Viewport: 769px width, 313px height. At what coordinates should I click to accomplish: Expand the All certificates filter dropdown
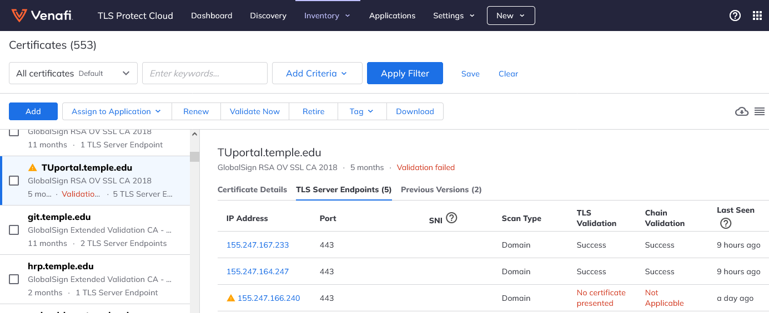(73, 73)
